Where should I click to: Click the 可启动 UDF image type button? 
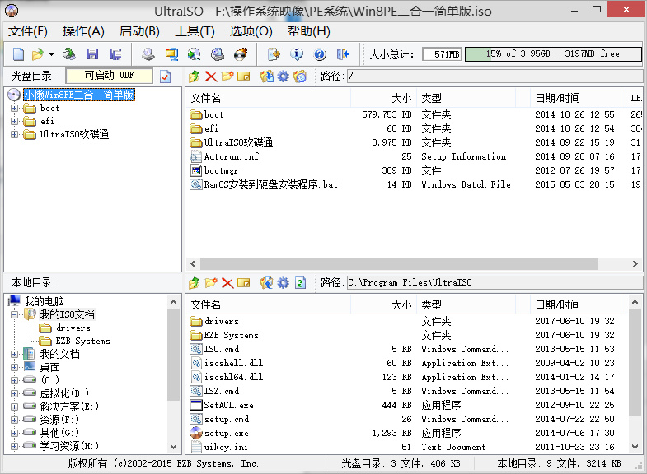coord(109,76)
